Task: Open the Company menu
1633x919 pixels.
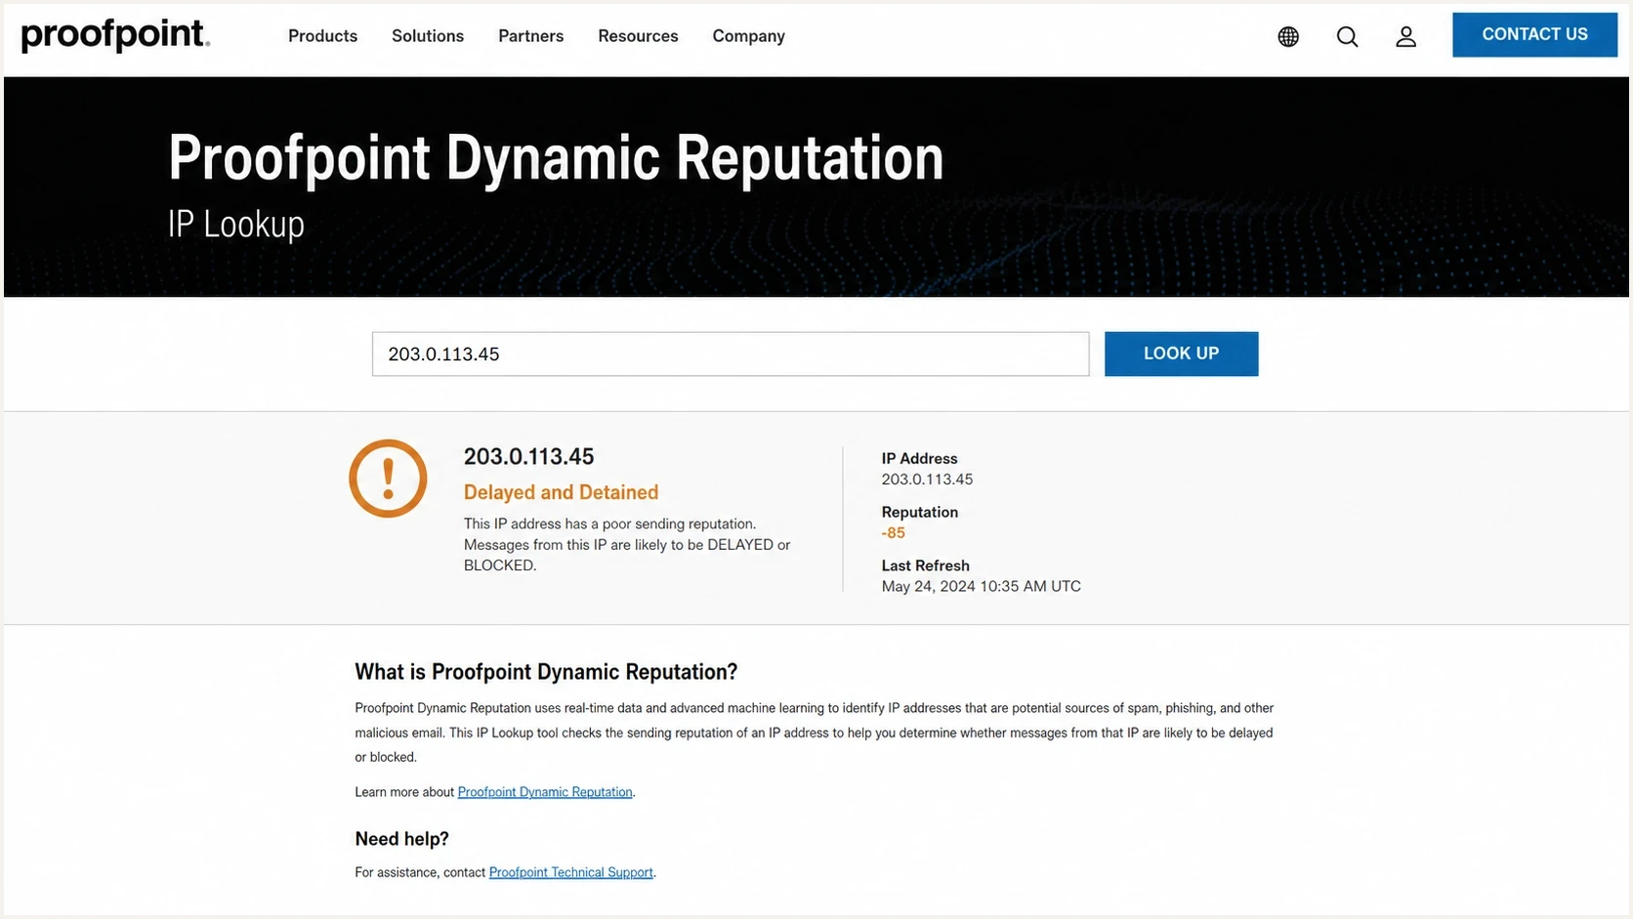Action: (x=748, y=36)
